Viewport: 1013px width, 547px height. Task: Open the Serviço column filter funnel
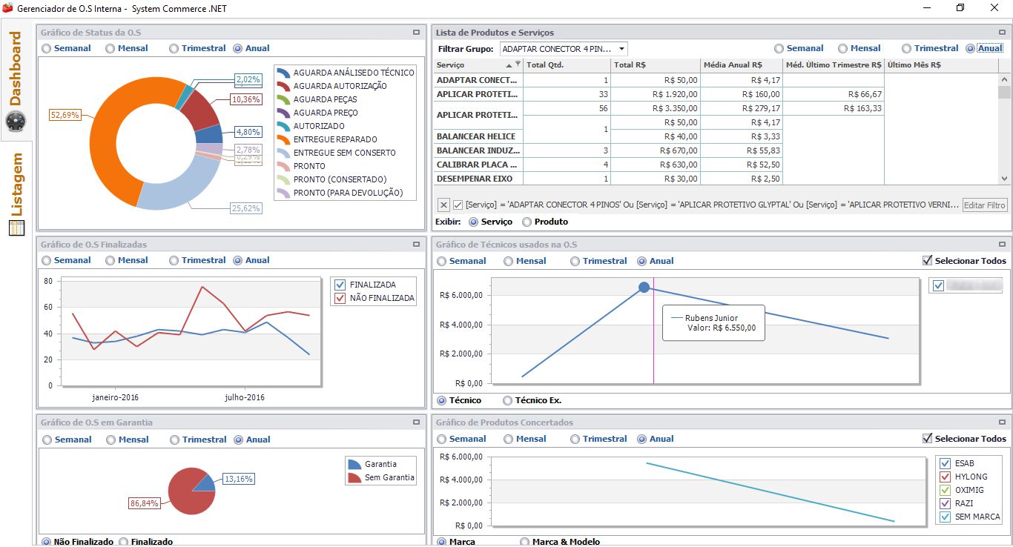(518, 64)
